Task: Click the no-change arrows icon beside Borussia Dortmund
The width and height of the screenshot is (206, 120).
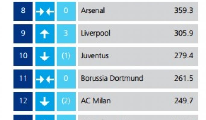Action: (x=45, y=79)
